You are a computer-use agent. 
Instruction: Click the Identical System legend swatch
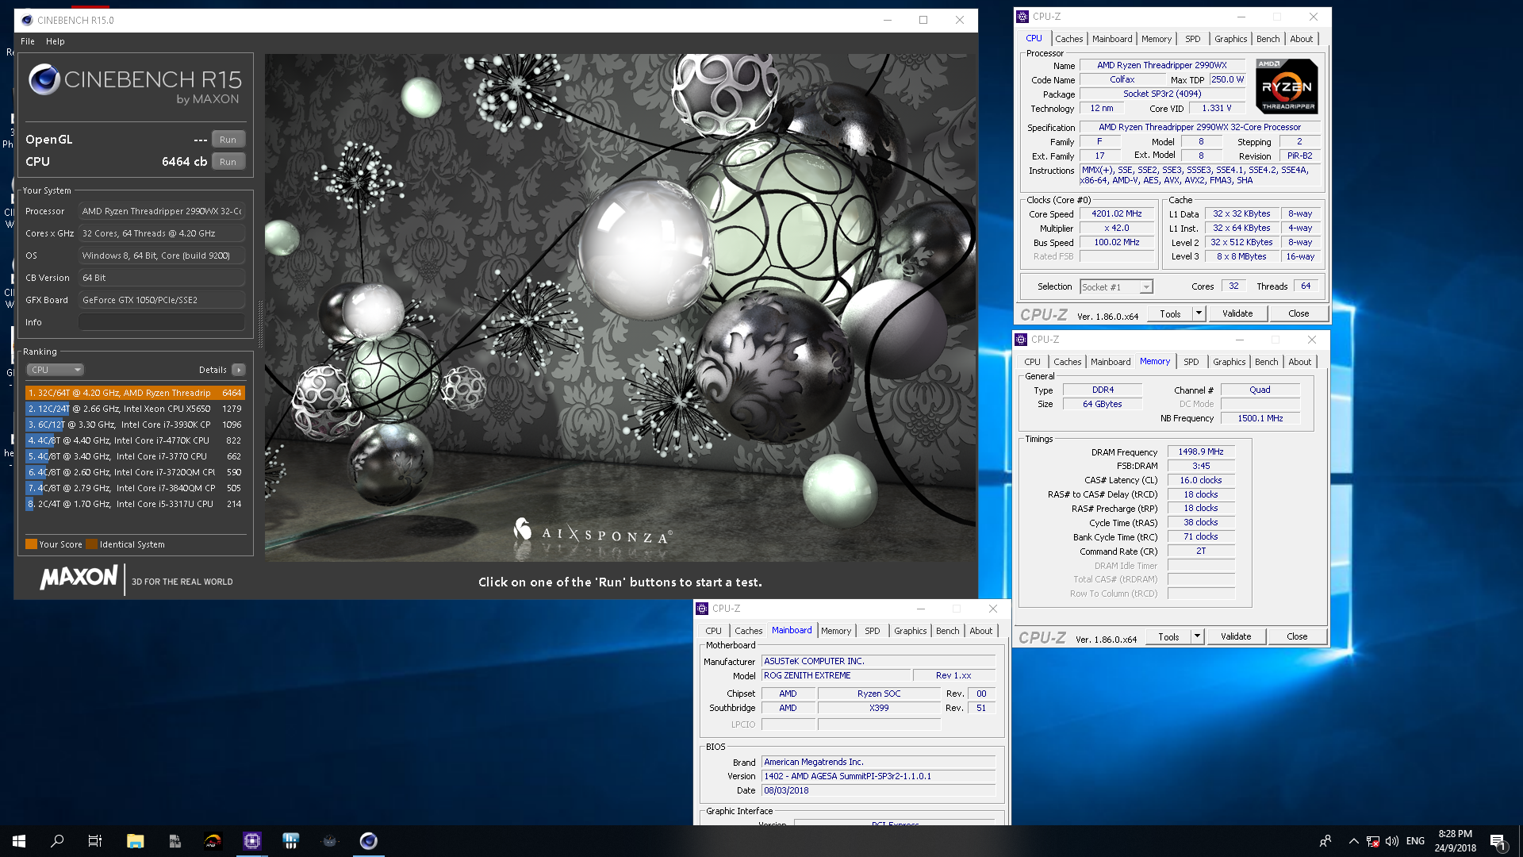click(91, 544)
